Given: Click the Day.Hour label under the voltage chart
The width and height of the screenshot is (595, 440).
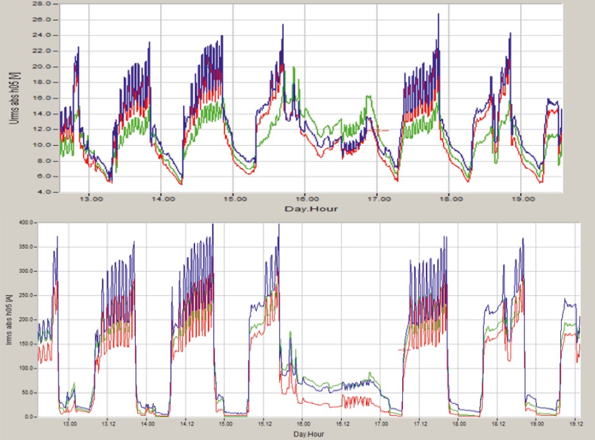Looking at the screenshot, I should [x=311, y=208].
